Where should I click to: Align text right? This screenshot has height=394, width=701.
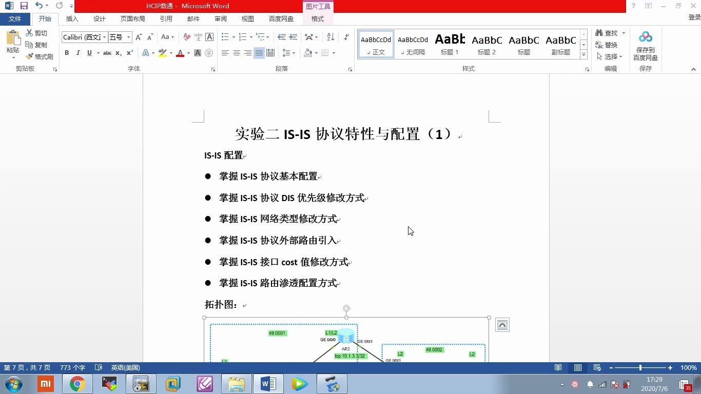248,53
